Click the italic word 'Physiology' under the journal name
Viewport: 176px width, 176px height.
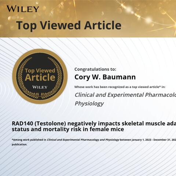89,103
